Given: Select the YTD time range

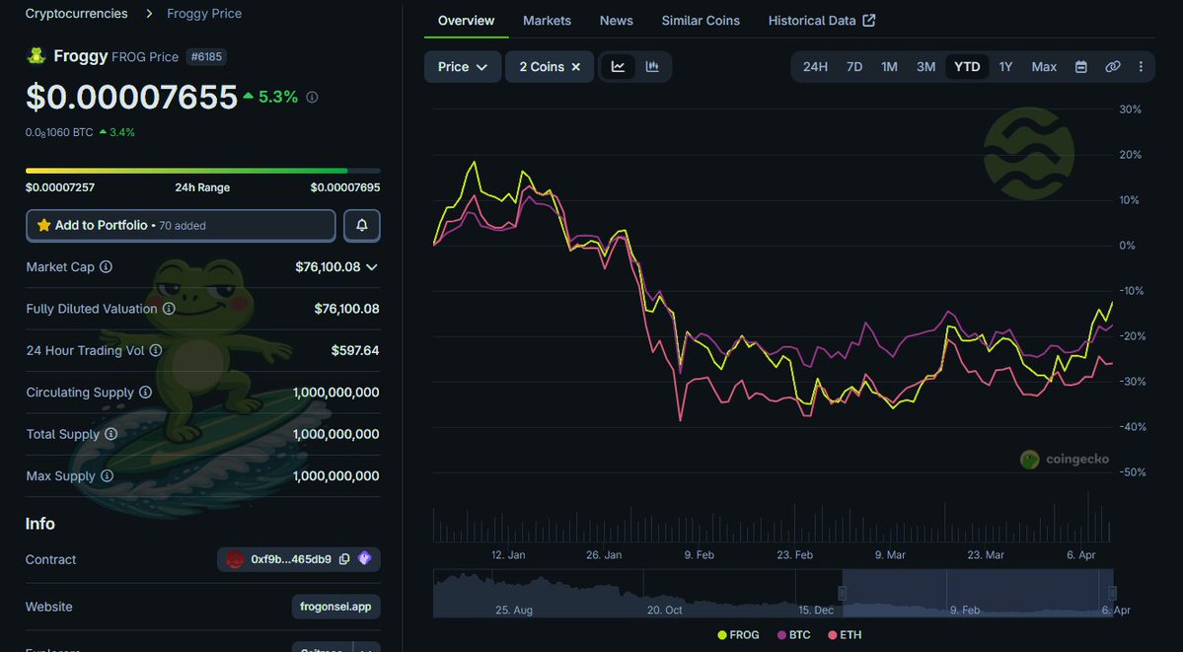Looking at the screenshot, I should point(967,66).
